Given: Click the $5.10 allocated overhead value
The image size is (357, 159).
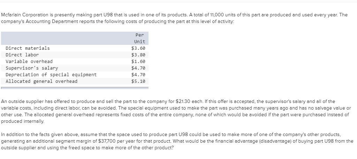Looking at the screenshot, I should coord(138,81).
